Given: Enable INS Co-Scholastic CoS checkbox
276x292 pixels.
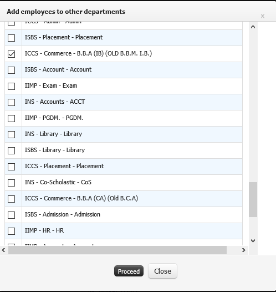Looking at the screenshot, I should (x=11, y=183).
